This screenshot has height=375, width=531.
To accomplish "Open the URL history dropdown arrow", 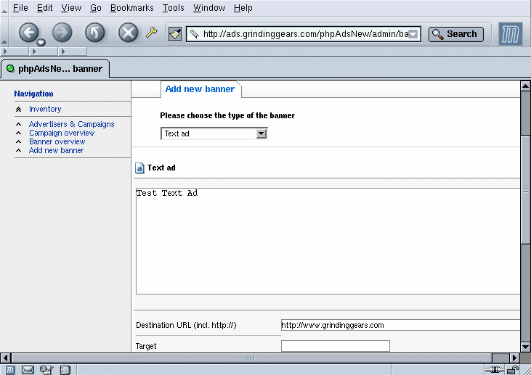I will (x=413, y=34).
